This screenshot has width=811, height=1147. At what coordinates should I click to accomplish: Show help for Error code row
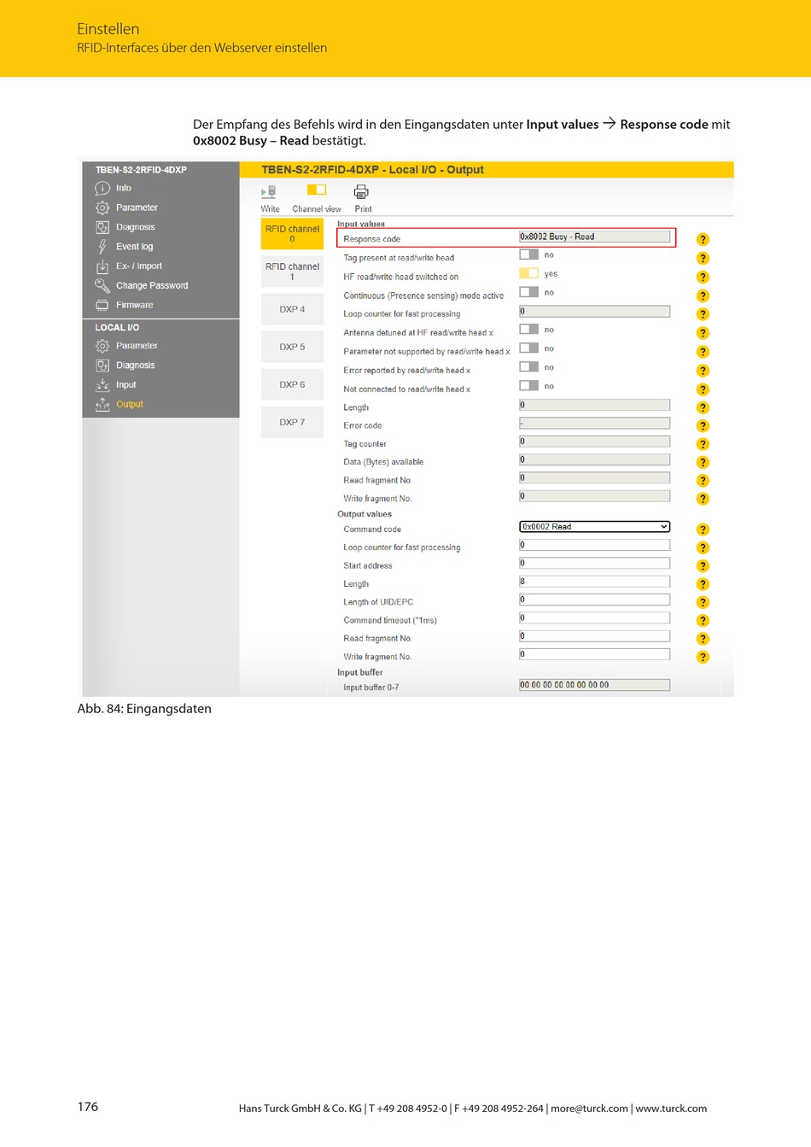pos(703,426)
